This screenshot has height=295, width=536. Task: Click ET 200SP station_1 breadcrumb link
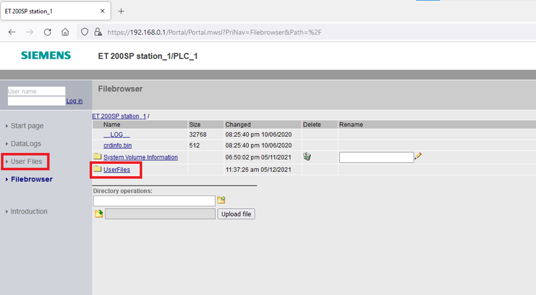pos(119,116)
